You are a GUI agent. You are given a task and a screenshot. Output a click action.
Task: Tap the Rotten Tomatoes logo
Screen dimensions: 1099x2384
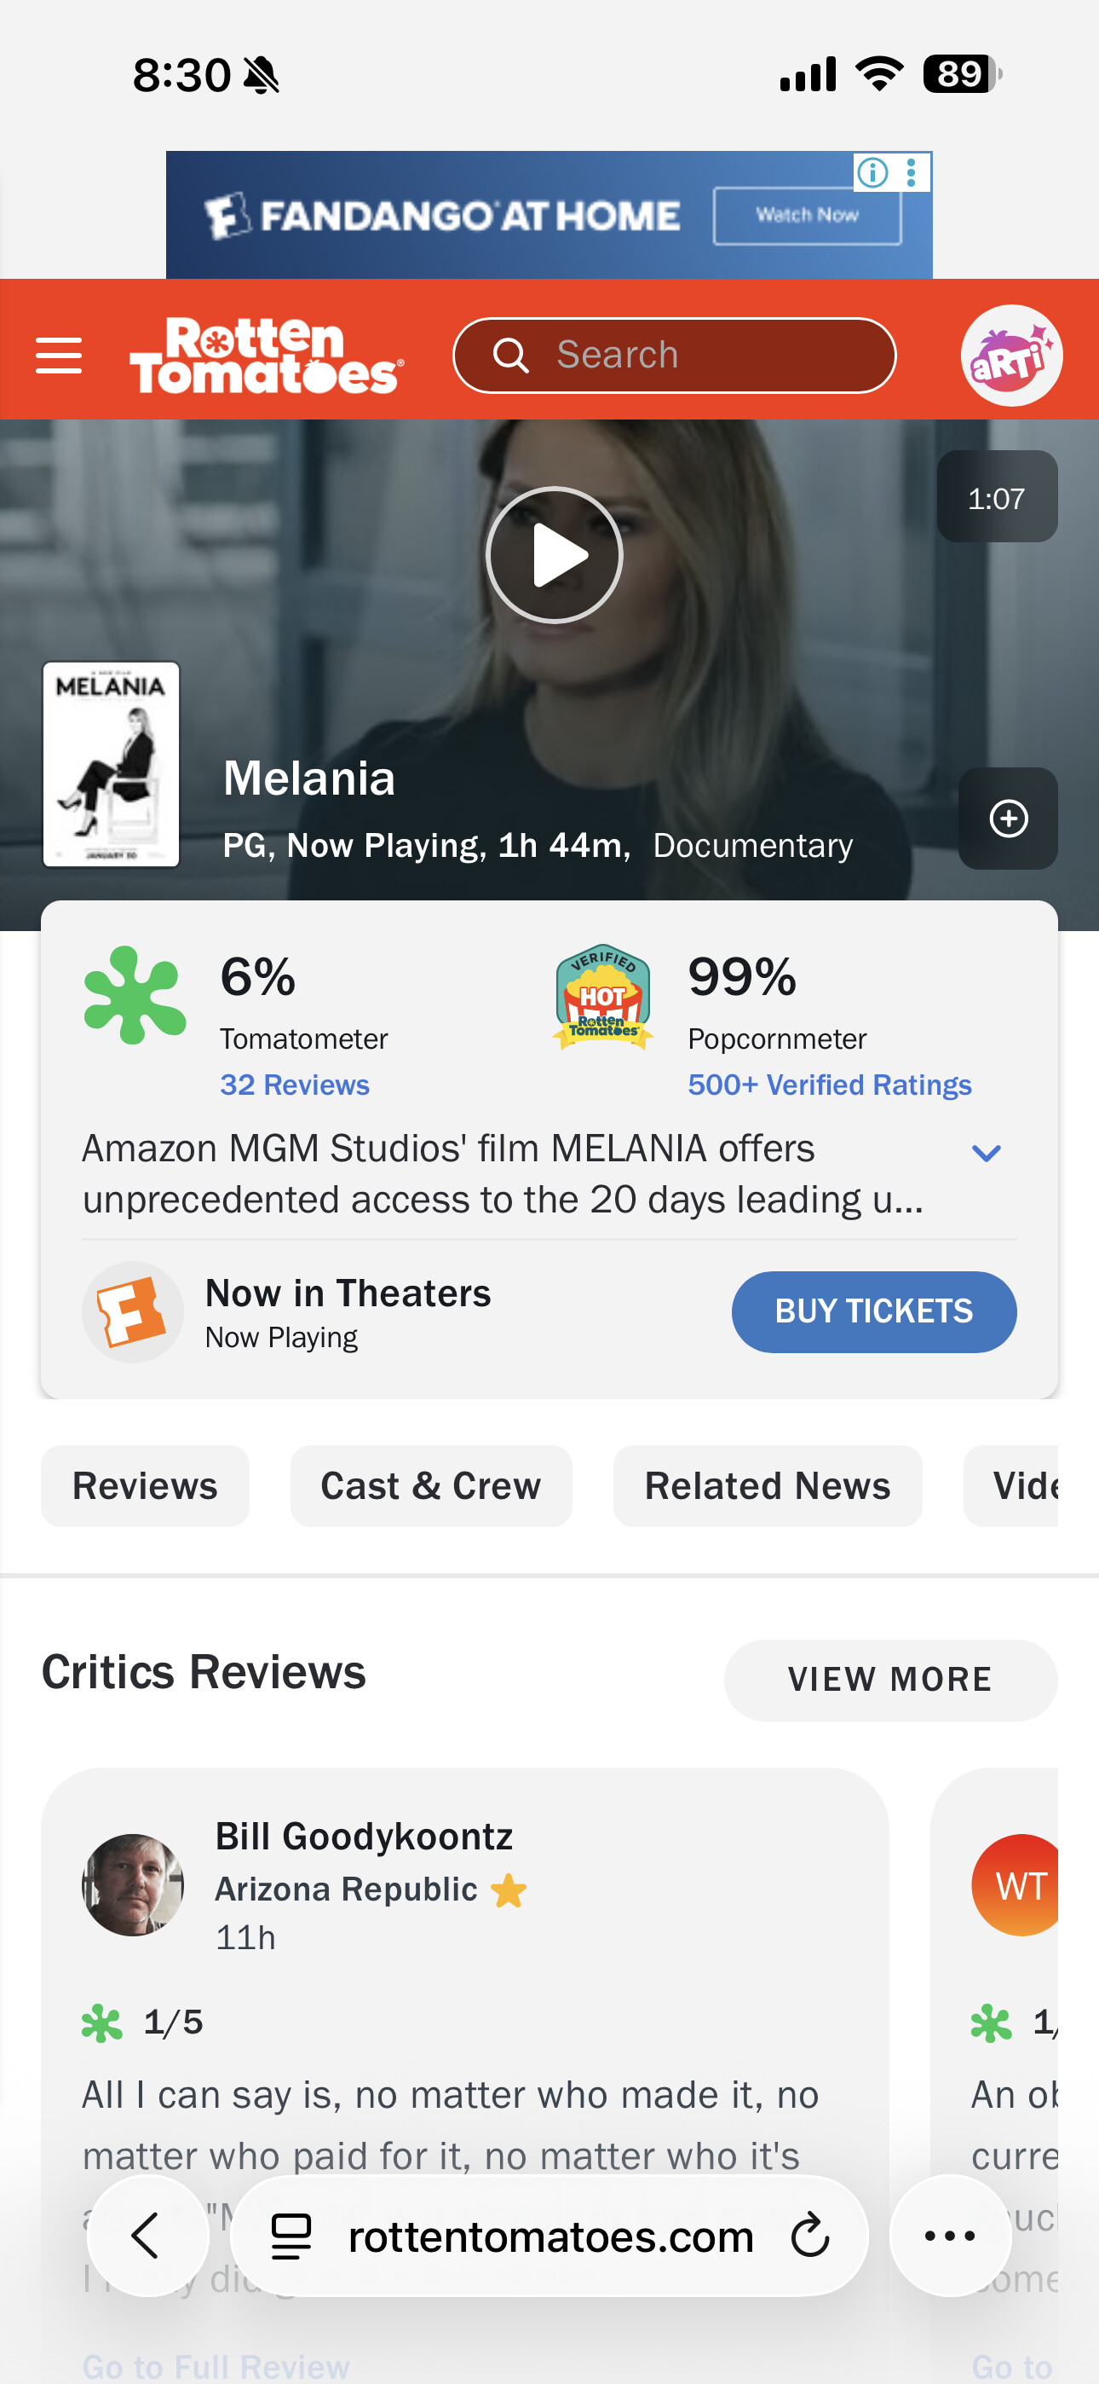(x=266, y=356)
